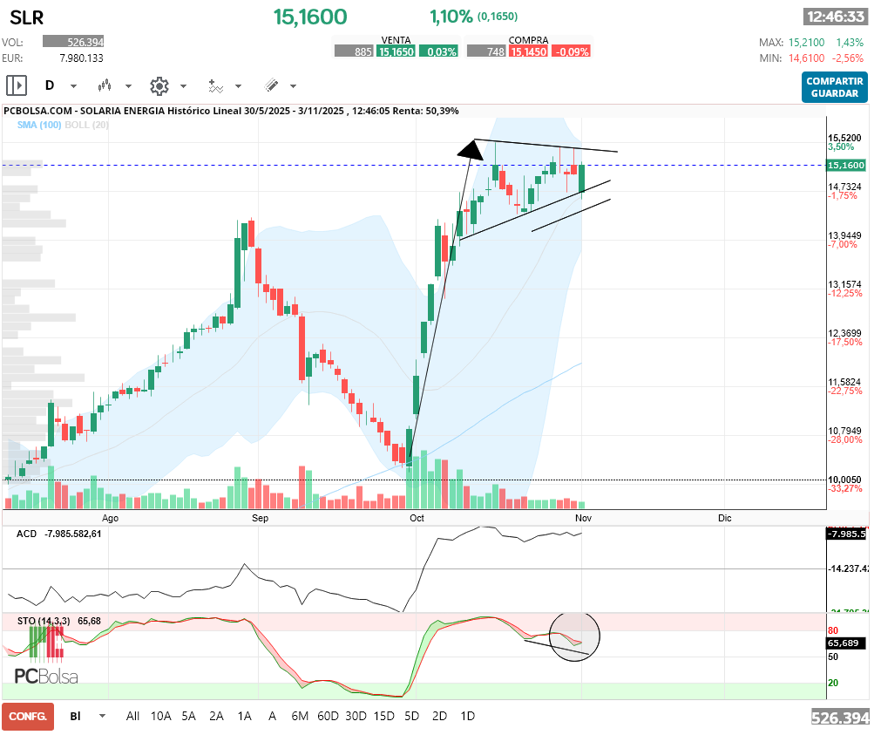Select the 2A time range
The height and width of the screenshot is (735, 881).
point(216,716)
